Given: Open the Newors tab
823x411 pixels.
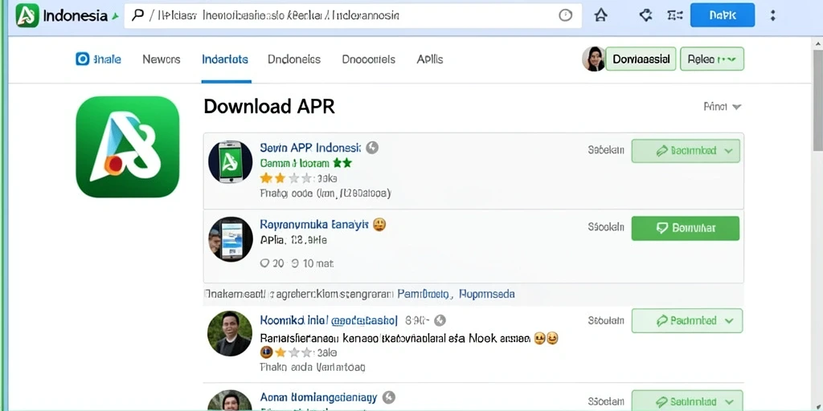Looking at the screenshot, I should [x=161, y=59].
